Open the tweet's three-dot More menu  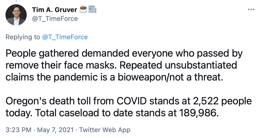coord(251,10)
